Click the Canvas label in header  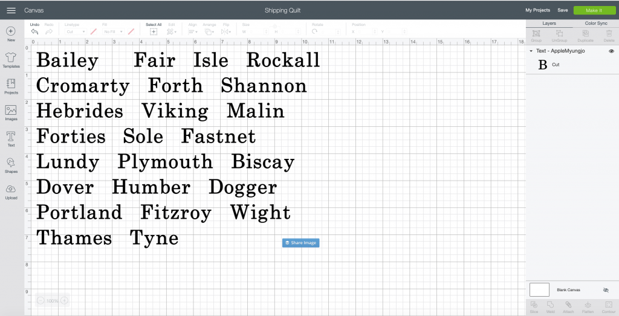click(34, 10)
